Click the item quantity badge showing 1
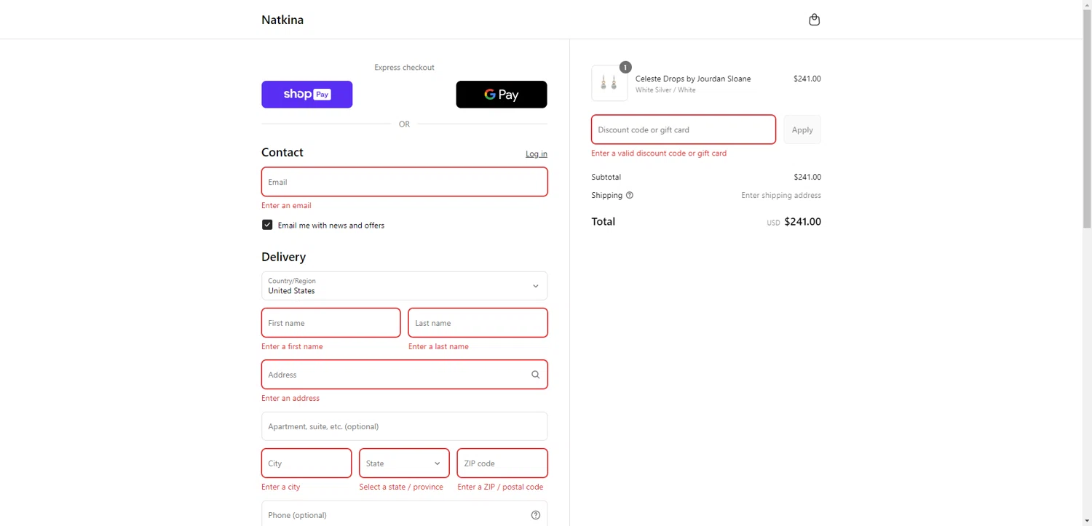The image size is (1092, 526). pyautogui.click(x=625, y=67)
